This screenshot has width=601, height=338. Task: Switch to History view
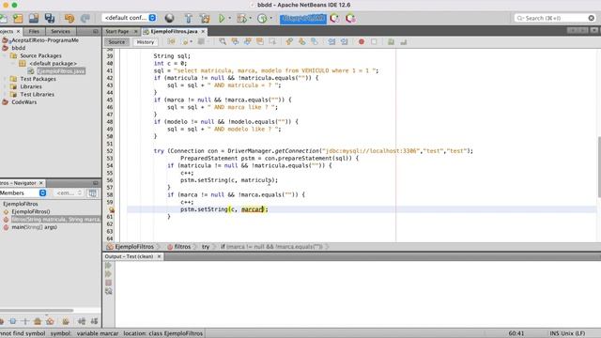tap(146, 42)
